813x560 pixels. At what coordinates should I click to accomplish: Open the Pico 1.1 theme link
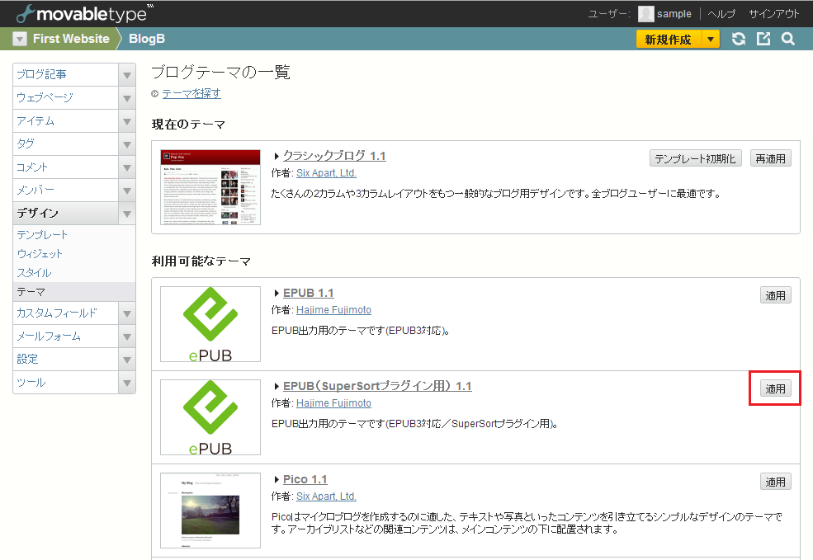coord(305,480)
